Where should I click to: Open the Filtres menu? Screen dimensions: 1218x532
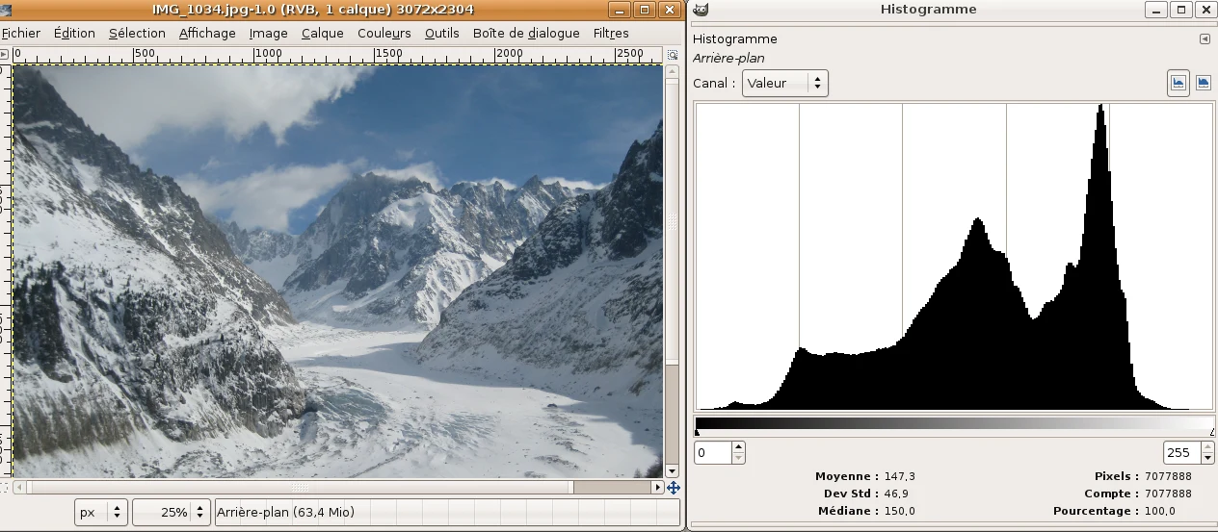coord(611,33)
